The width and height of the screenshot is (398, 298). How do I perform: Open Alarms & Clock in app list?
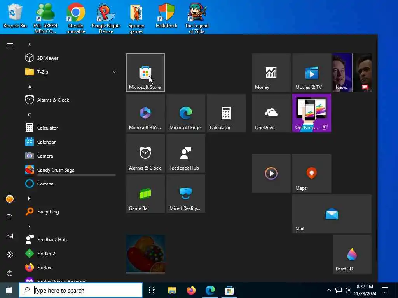click(x=70, y=100)
